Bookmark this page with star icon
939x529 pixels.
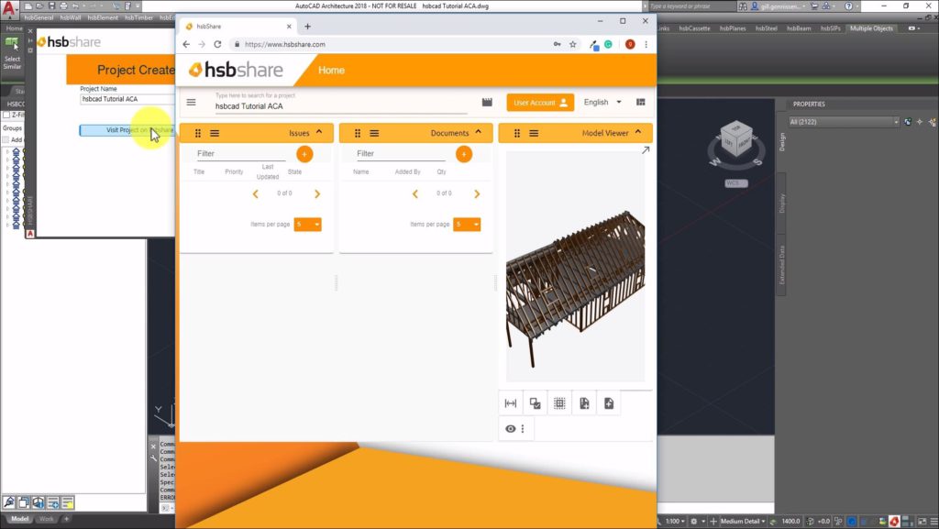572,44
